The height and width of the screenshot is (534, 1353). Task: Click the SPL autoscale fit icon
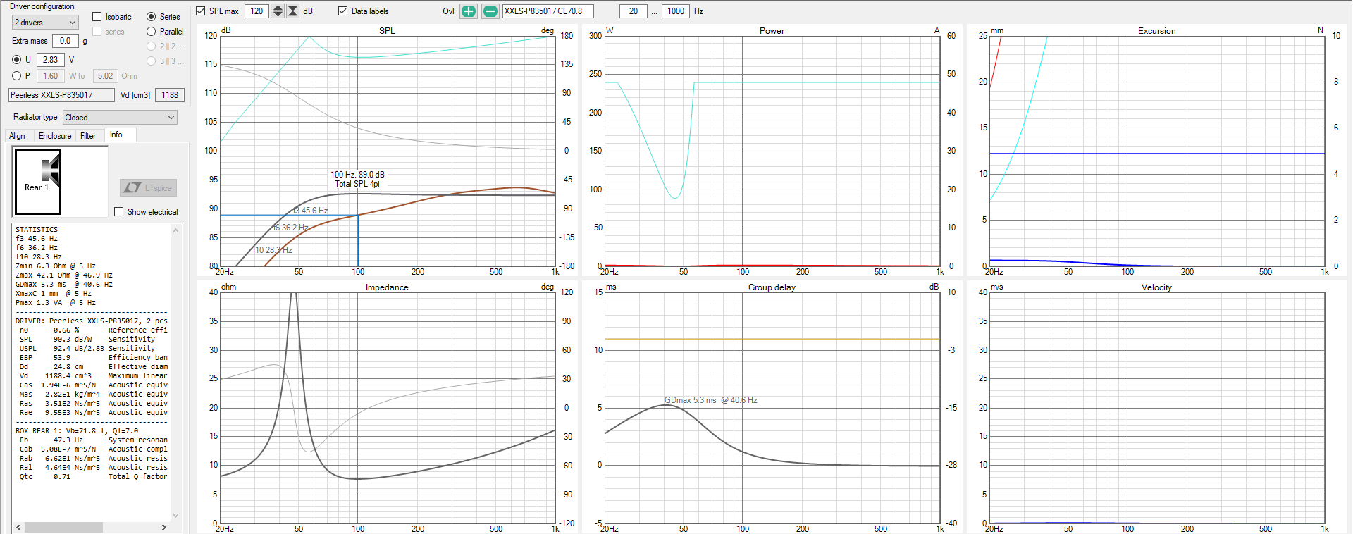coord(293,11)
